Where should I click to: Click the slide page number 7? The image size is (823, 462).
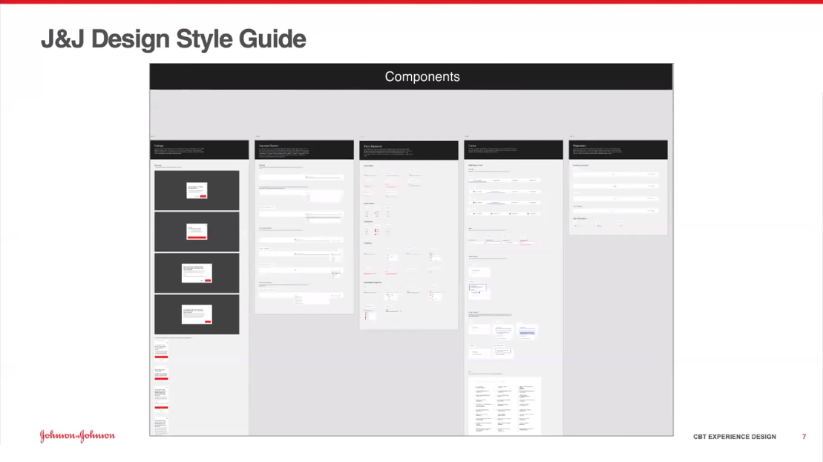pyautogui.click(x=804, y=437)
